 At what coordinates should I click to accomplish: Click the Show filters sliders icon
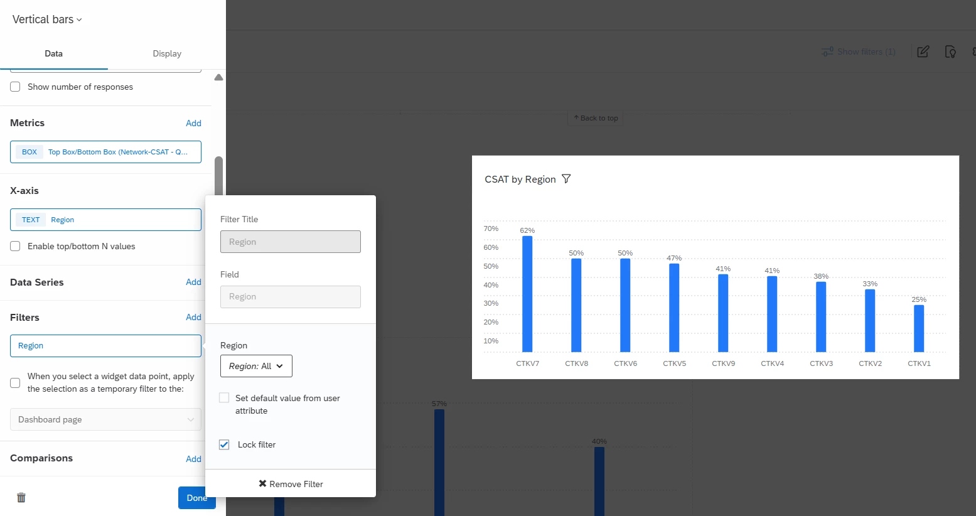click(828, 51)
